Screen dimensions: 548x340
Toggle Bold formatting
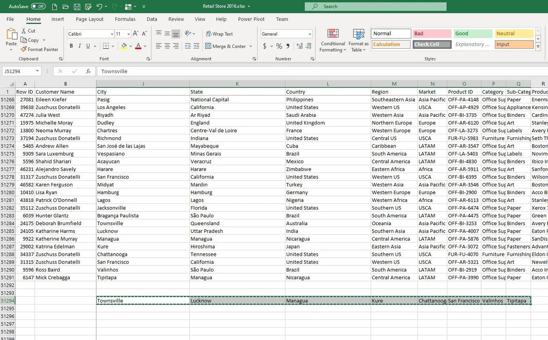click(x=71, y=46)
